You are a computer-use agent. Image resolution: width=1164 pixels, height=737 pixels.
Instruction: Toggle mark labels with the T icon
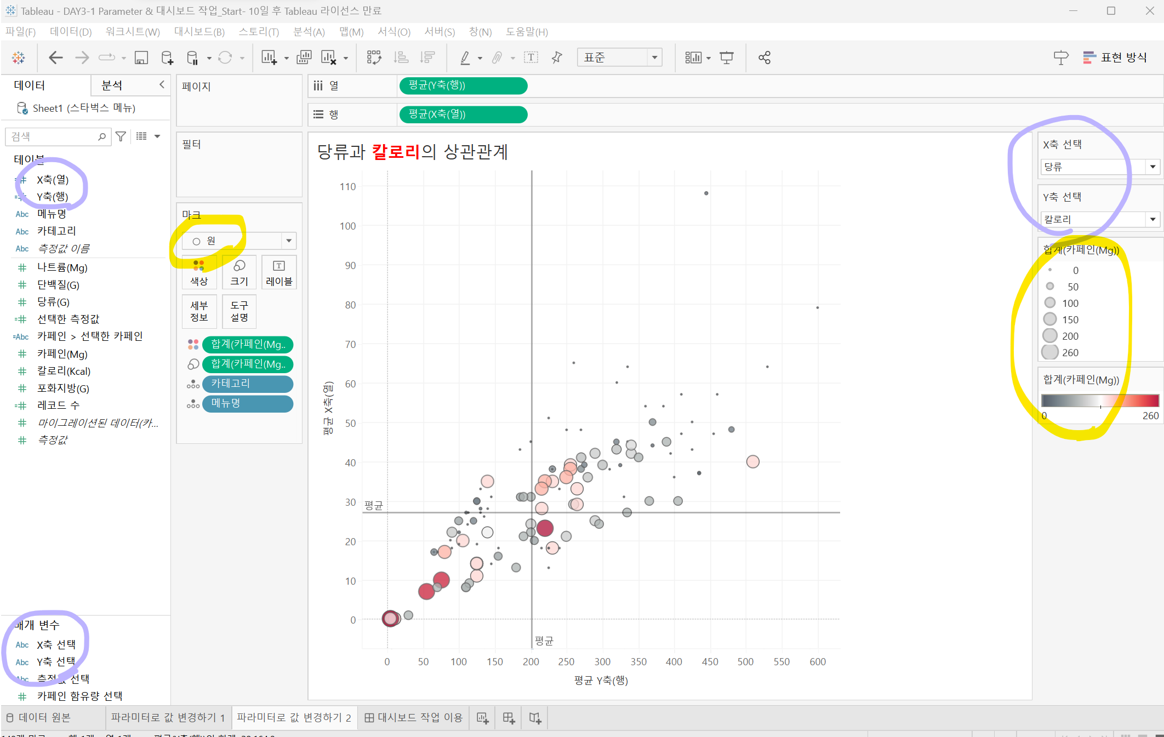click(530, 58)
